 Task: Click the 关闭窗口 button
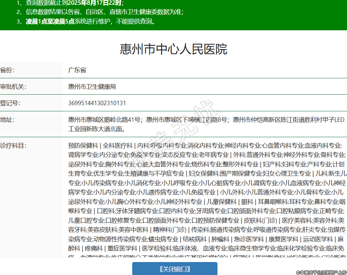[x=175, y=269]
